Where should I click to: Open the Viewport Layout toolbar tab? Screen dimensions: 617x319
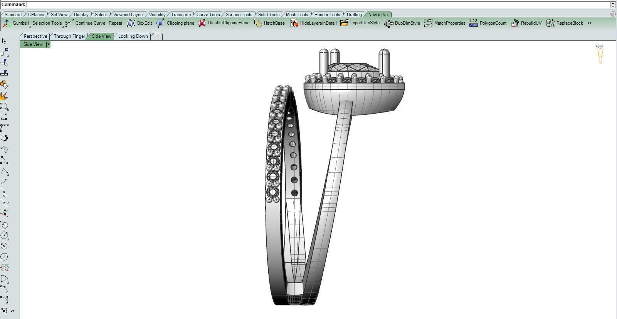coord(128,15)
